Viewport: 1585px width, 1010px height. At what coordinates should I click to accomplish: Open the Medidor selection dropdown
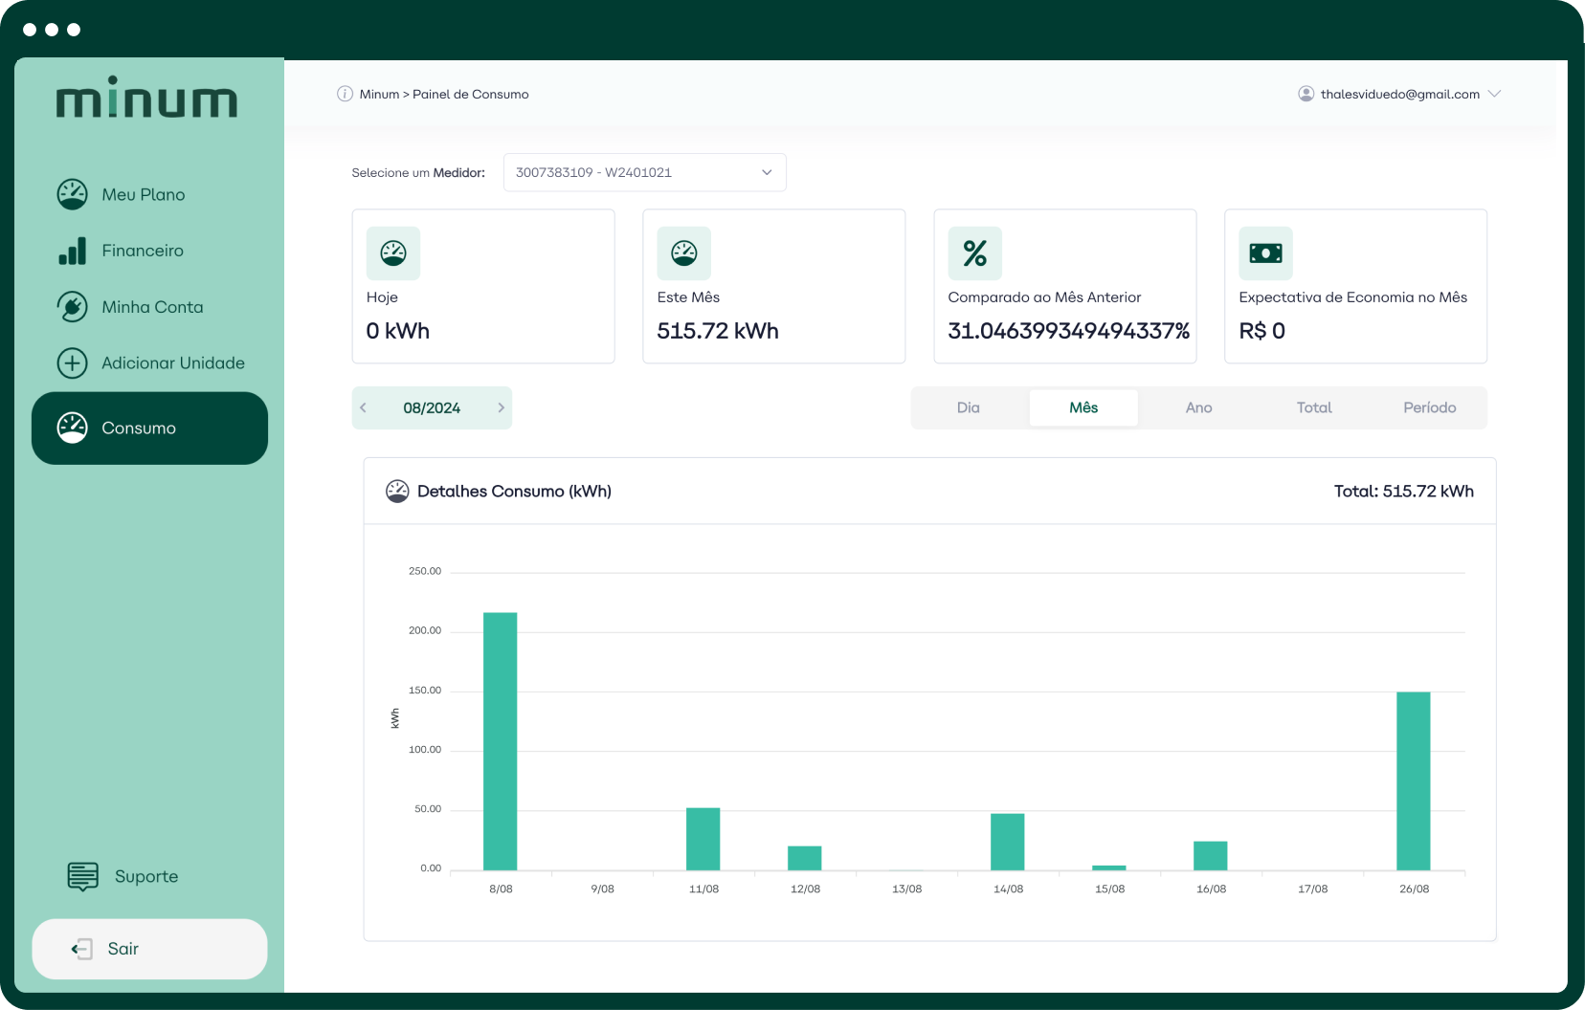tap(644, 172)
